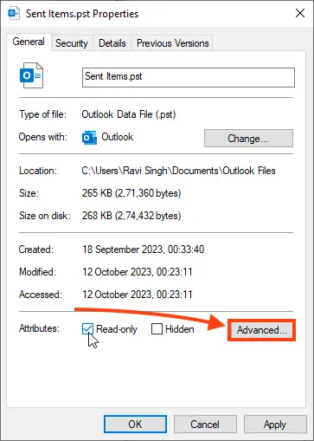Click the Cancel button
The width and height of the screenshot is (314, 441).
205,425
